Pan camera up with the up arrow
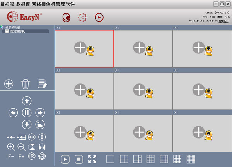Viewport: 232px width, 167px height. coord(26,101)
